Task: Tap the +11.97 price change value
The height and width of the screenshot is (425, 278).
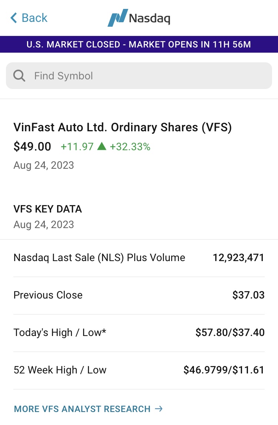Action: (77, 147)
